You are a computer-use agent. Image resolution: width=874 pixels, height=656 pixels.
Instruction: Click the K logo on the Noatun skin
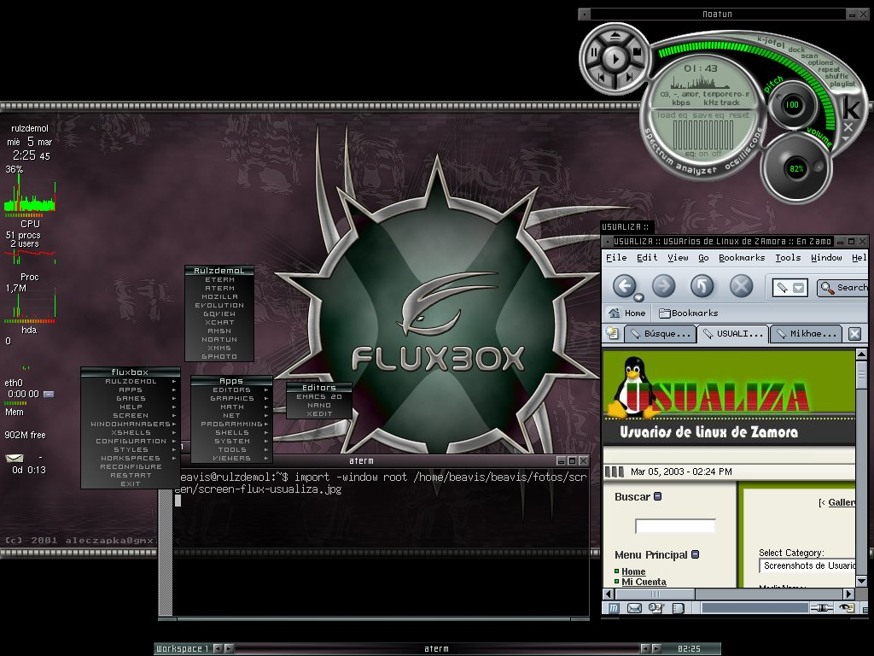tap(851, 107)
